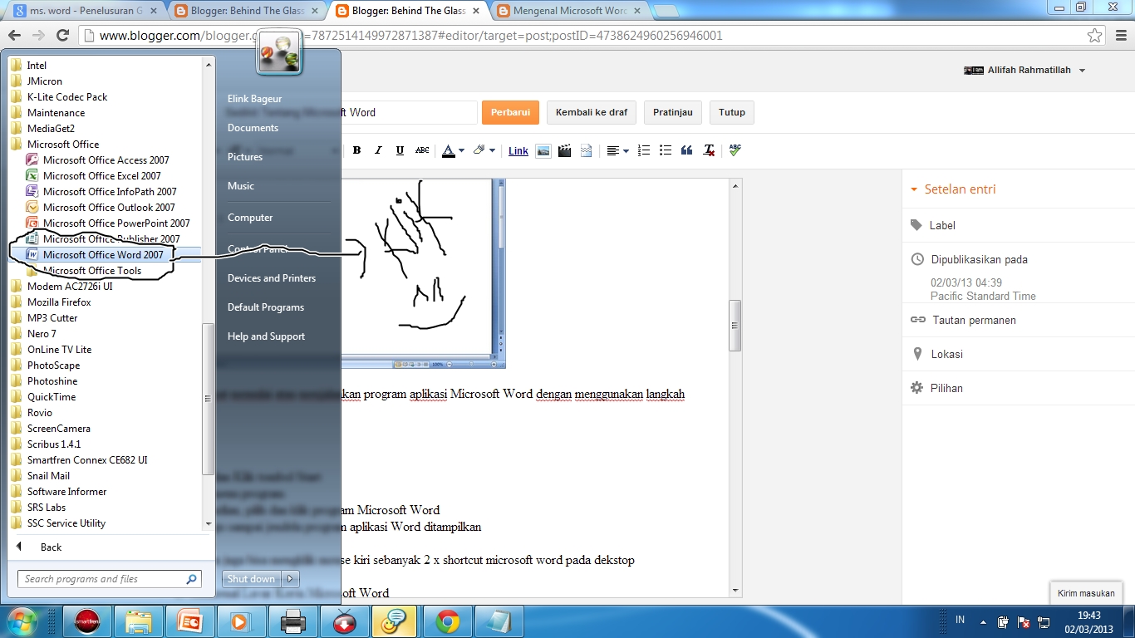Open Devices and Printers
Screen dimensions: 1135x638
pos(272,278)
